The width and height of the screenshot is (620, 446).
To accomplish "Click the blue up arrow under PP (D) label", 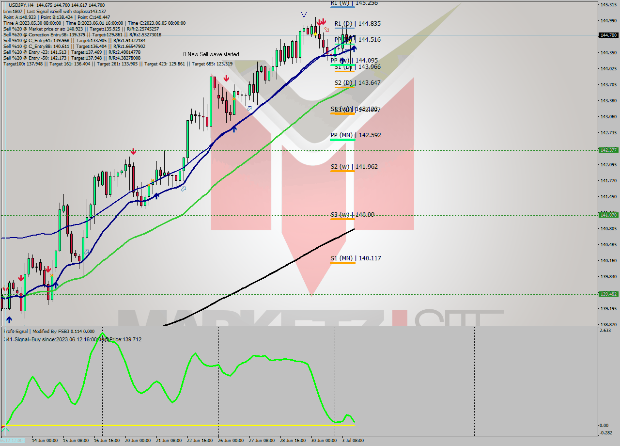I will [x=354, y=48].
